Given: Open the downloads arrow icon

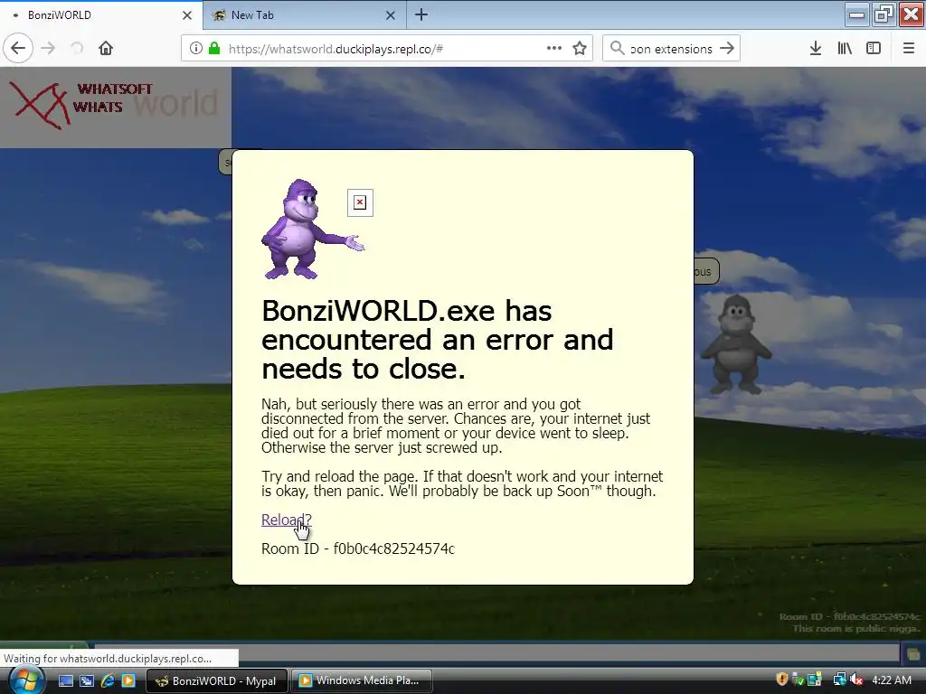Looking at the screenshot, I should tap(816, 49).
